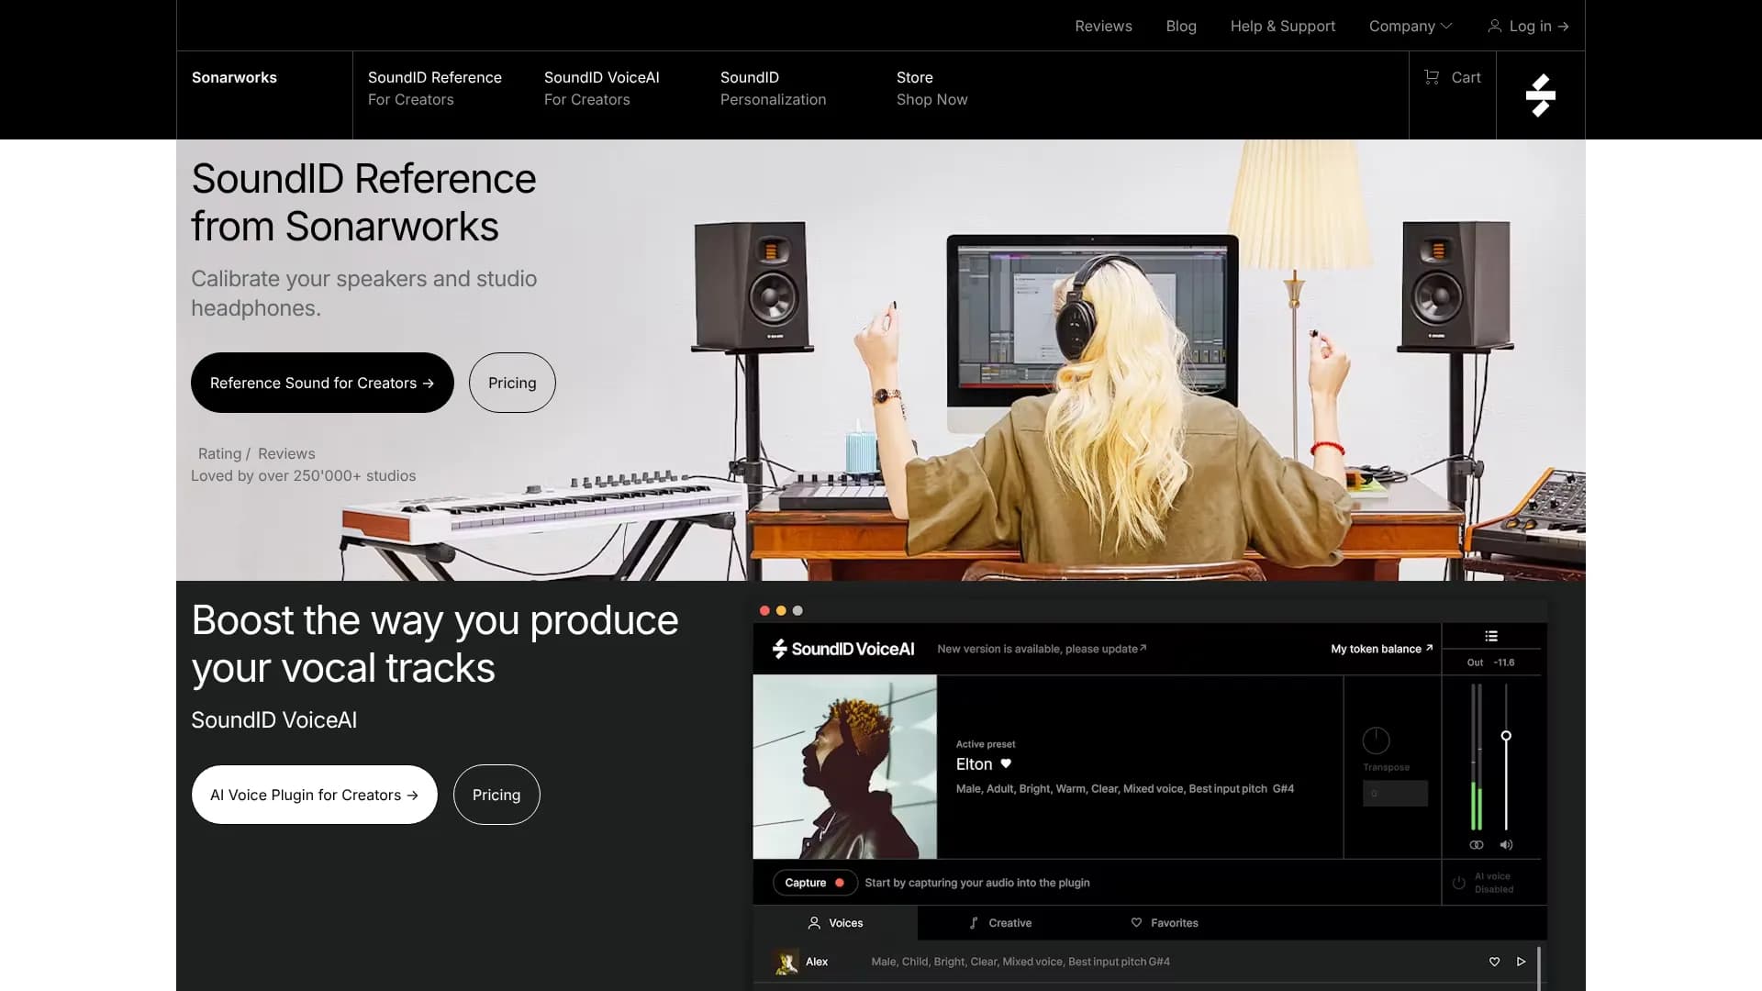This screenshot has height=991, width=1762.
Task: Open the SoundID VoiceAI For Creators menu
Action: tap(601, 88)
